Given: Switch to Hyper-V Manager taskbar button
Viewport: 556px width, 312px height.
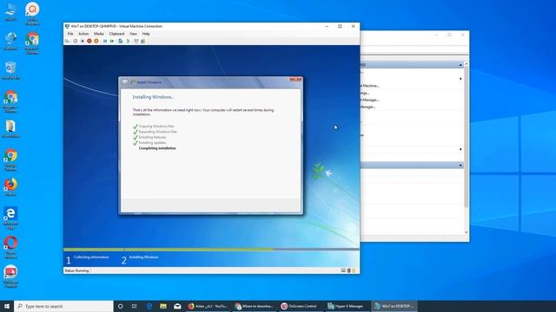Looking at the screenshot, I should point(347,306).
